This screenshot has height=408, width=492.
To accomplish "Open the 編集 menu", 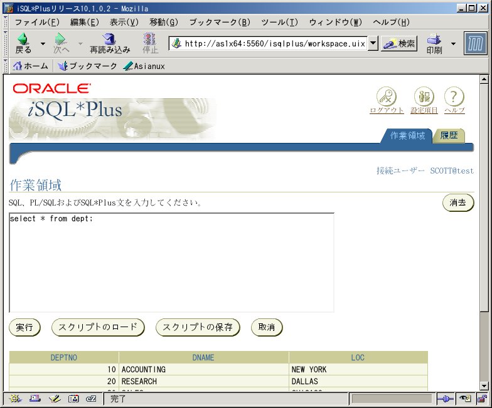I will click(84, 23).
